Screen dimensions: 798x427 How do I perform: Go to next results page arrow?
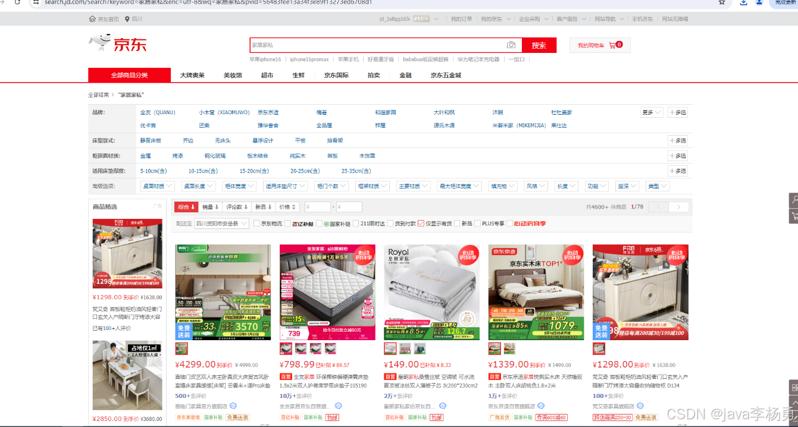point(679,207)
